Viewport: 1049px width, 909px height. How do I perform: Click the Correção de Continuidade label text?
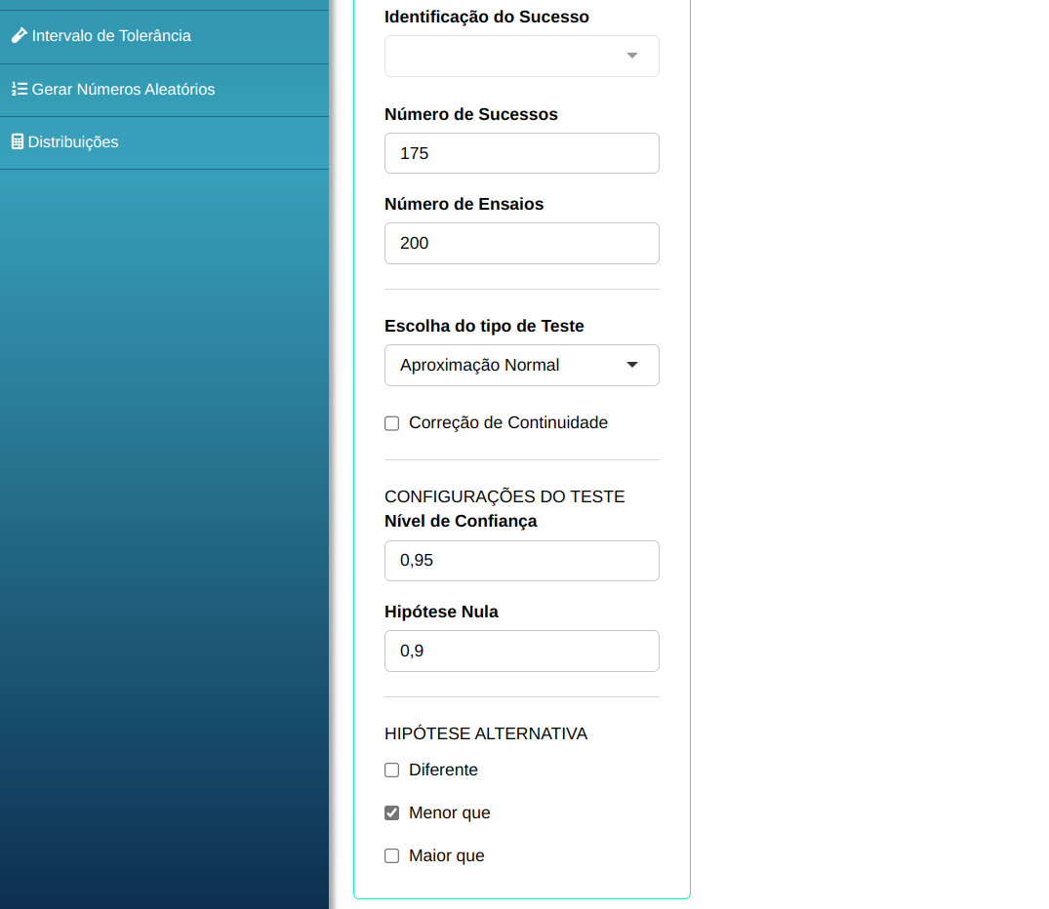pos(508,423)
